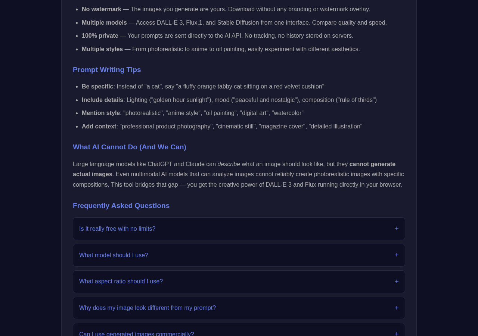Click the plus icon on 'What model should I use?' row
Image resolution: width=478 pixels, height=336 pixels.
click(x=397, y=255)
